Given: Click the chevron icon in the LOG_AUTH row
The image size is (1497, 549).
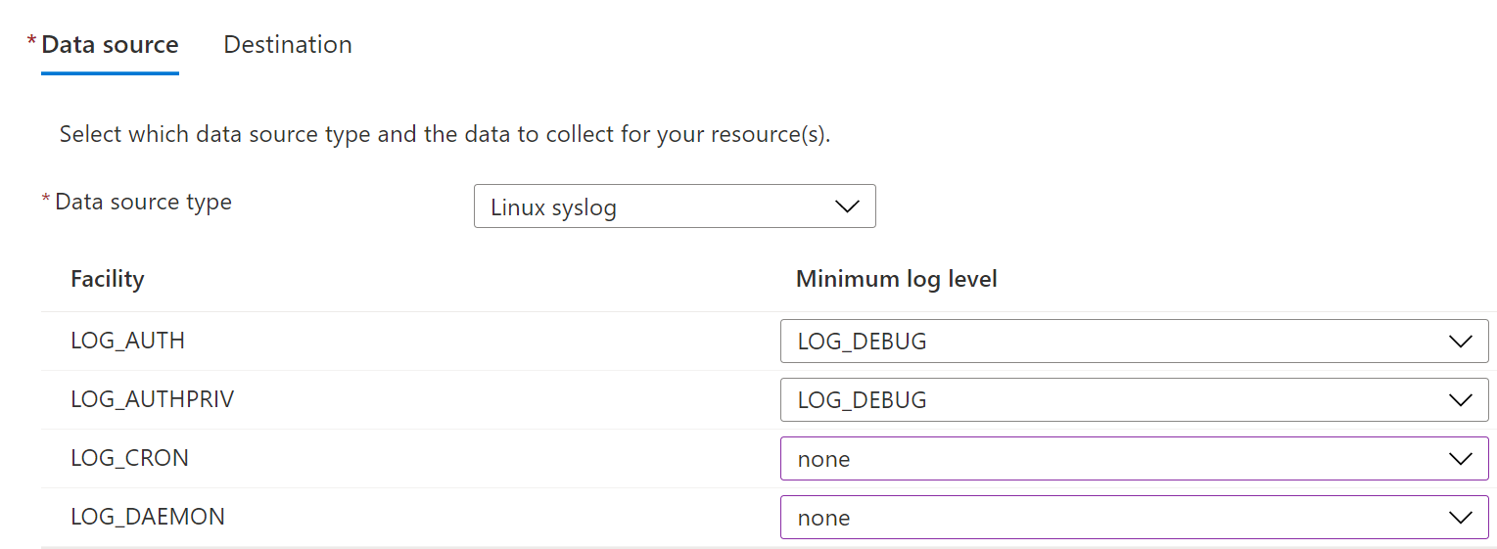Looking at the screenshot, I should click(1460, 342).
